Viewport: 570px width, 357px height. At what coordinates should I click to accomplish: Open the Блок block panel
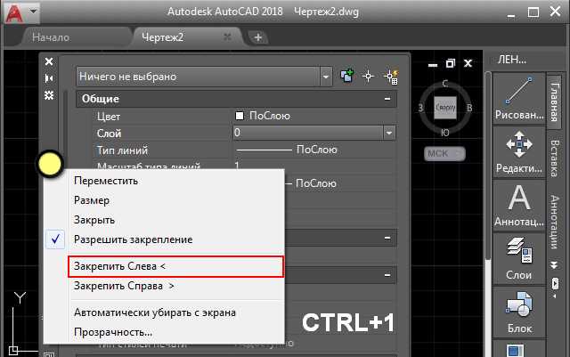519,312
